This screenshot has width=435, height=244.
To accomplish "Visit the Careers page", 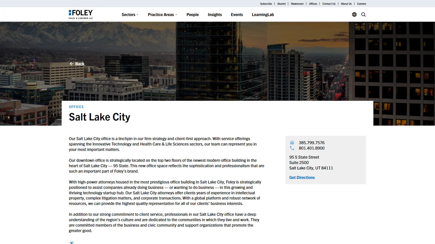I will coord(362,4).
